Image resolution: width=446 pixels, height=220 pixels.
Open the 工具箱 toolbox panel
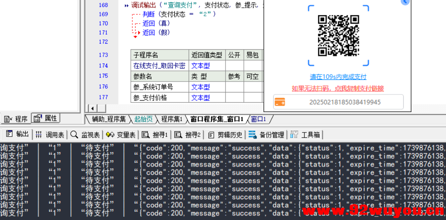(305, 134)
